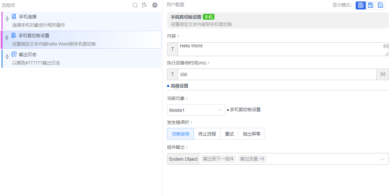
Task: Add a new flow item with plus icon
Action: tap(155, 5)
